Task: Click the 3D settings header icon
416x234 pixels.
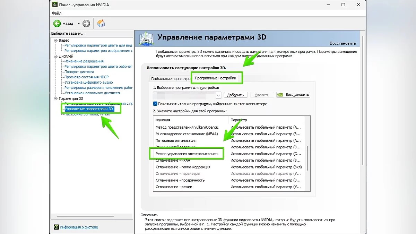Action: click(x=146, y=38)
